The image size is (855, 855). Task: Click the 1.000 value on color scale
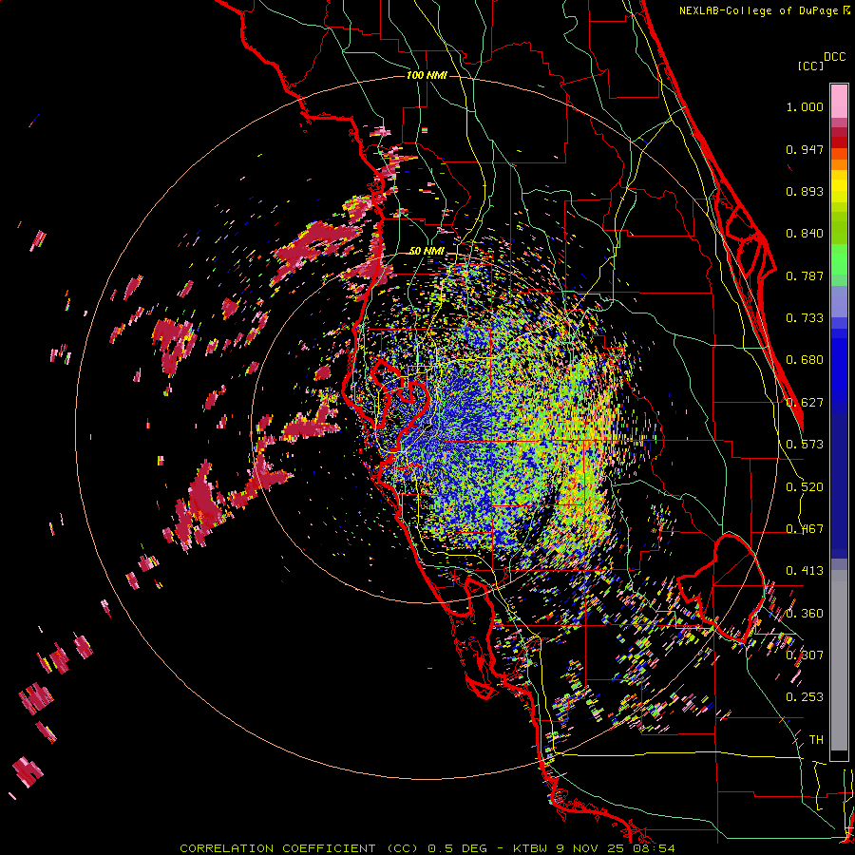click(805, 106)
